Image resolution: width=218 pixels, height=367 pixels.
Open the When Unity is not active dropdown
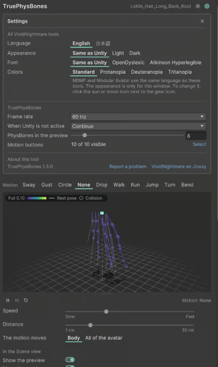pos(138,126)
